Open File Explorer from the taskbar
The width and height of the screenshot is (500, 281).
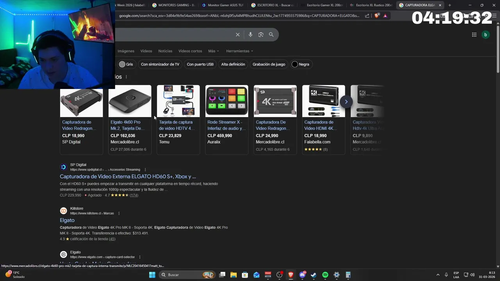(234, 275)
